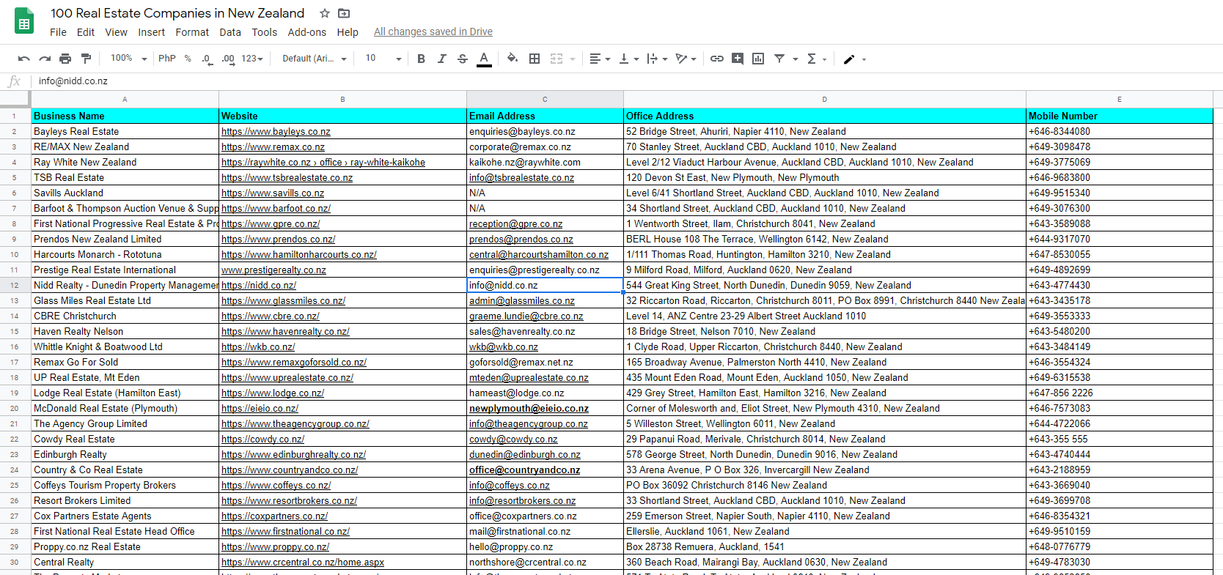Select row 12 header
The image size is (1223, 575).
[14, 286]
